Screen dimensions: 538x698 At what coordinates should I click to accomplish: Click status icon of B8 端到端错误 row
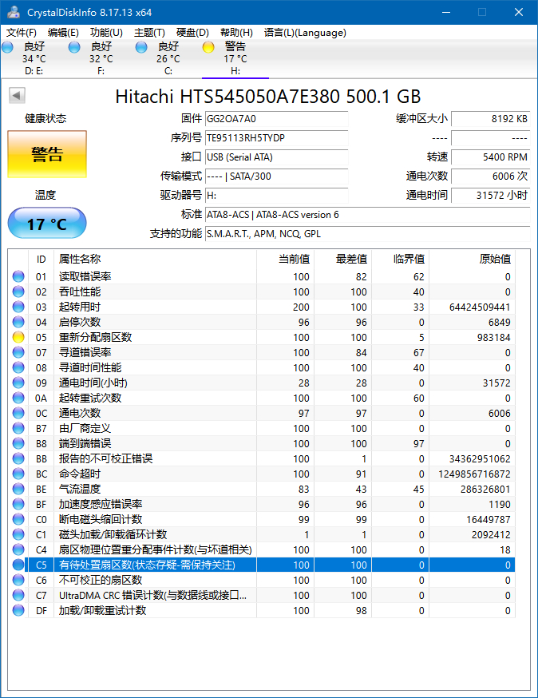18,443
